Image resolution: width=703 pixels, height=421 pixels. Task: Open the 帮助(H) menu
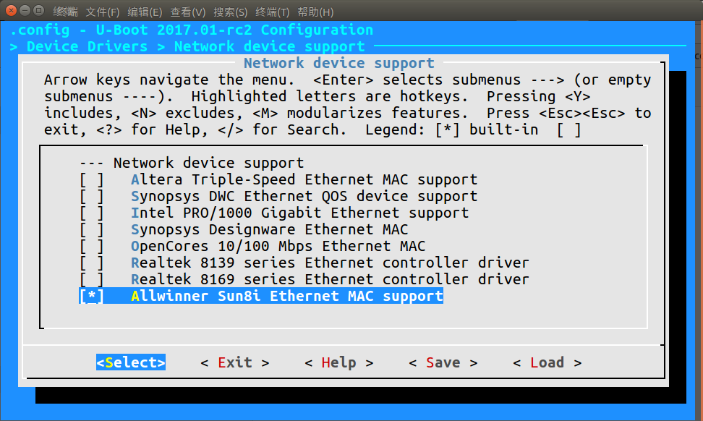[315, 12]
